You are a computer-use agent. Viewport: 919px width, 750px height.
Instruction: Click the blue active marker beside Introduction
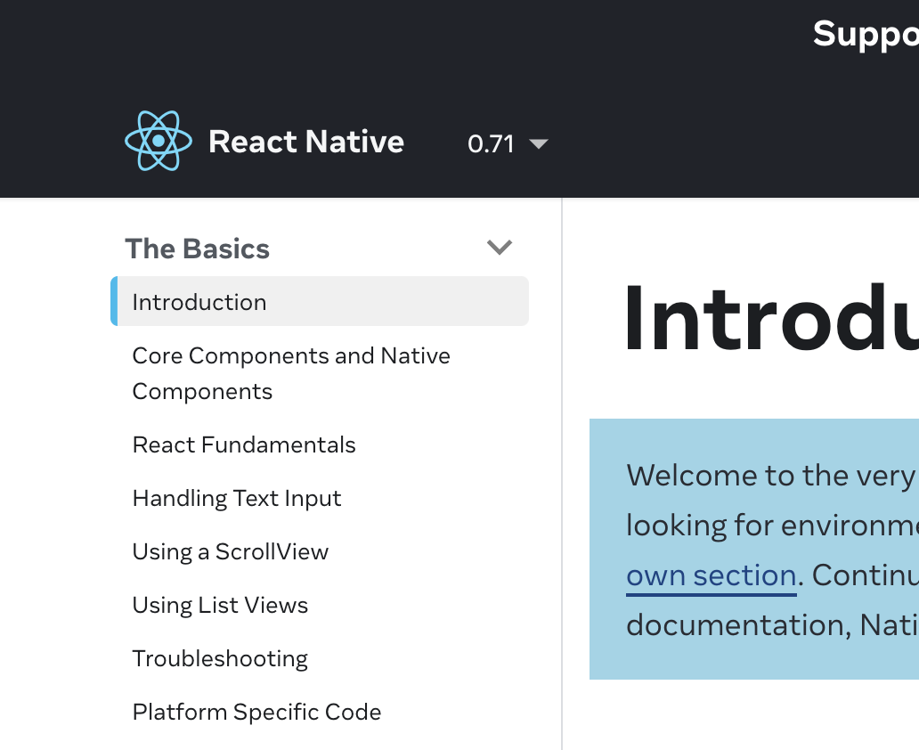point(114,301)
